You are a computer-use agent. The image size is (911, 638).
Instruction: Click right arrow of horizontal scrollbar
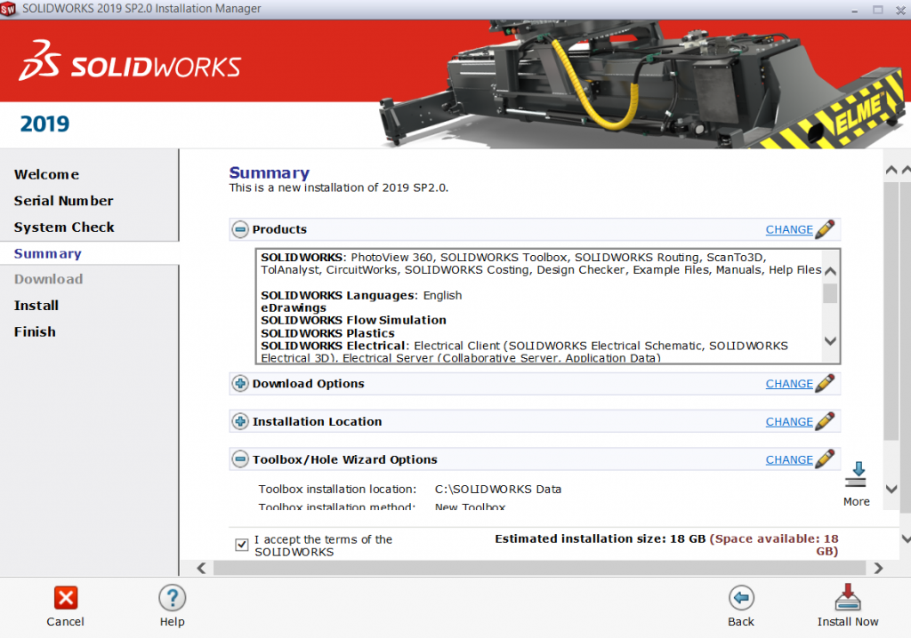878,568
